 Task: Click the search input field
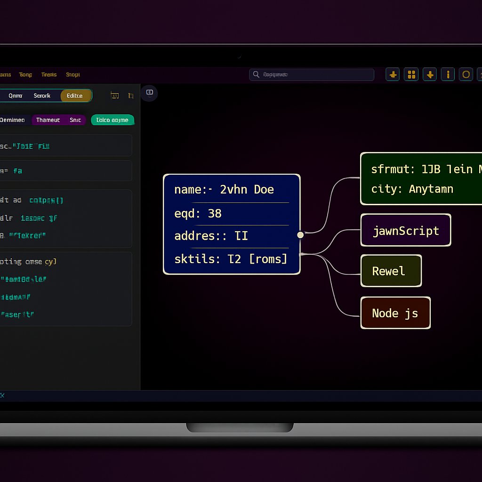click(312, 74)
